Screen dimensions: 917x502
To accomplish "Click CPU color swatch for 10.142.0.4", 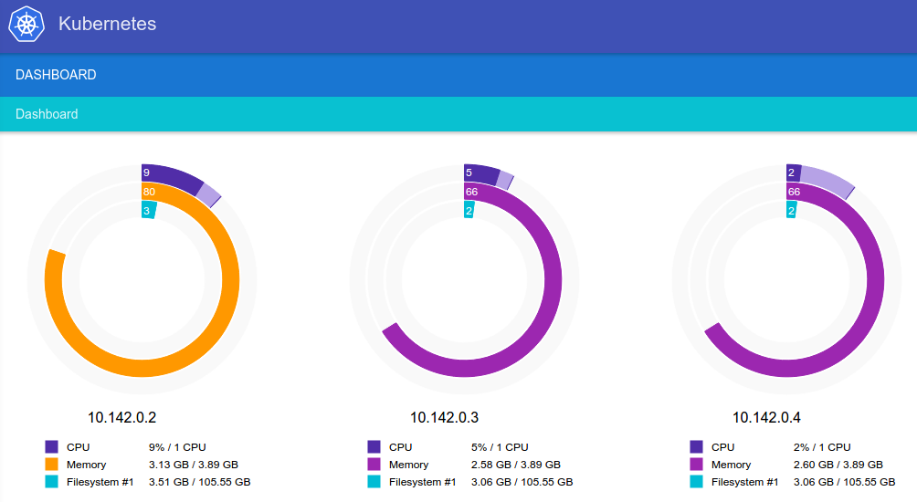I will 697,447.
